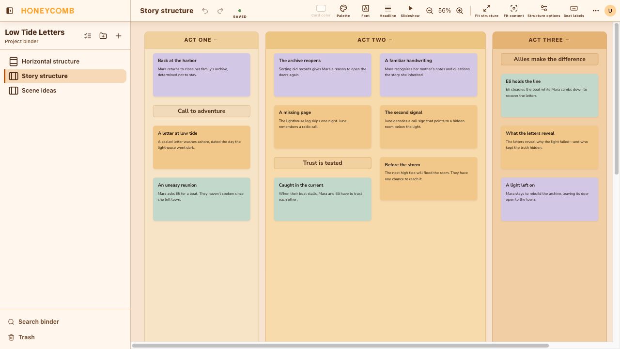
Task: Select The archive reopens card
Action: click(x=323, y=75)
